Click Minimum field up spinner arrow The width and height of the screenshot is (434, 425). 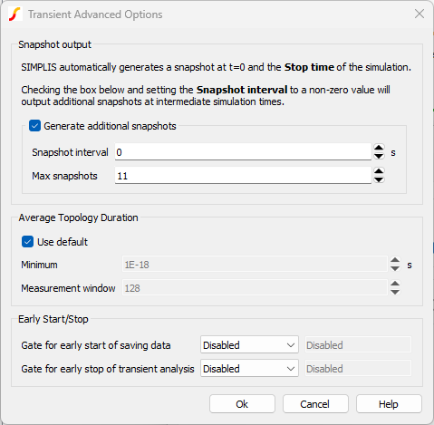point(395,260)
